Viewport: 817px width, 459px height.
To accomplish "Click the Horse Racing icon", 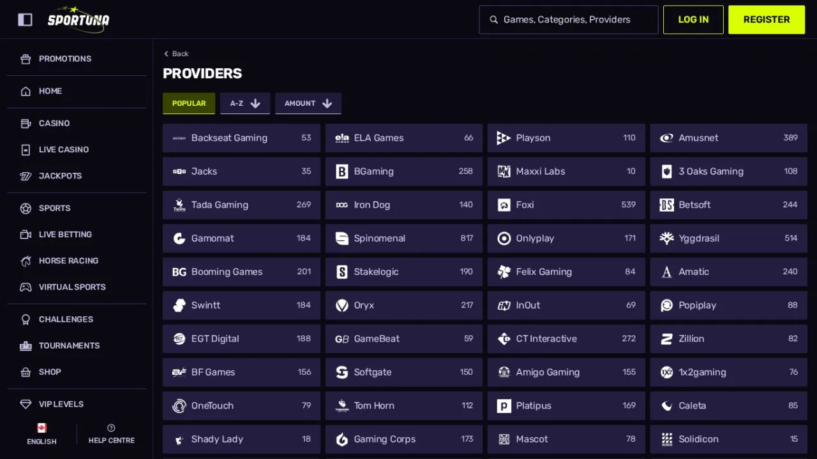I will tap(26, 261).
